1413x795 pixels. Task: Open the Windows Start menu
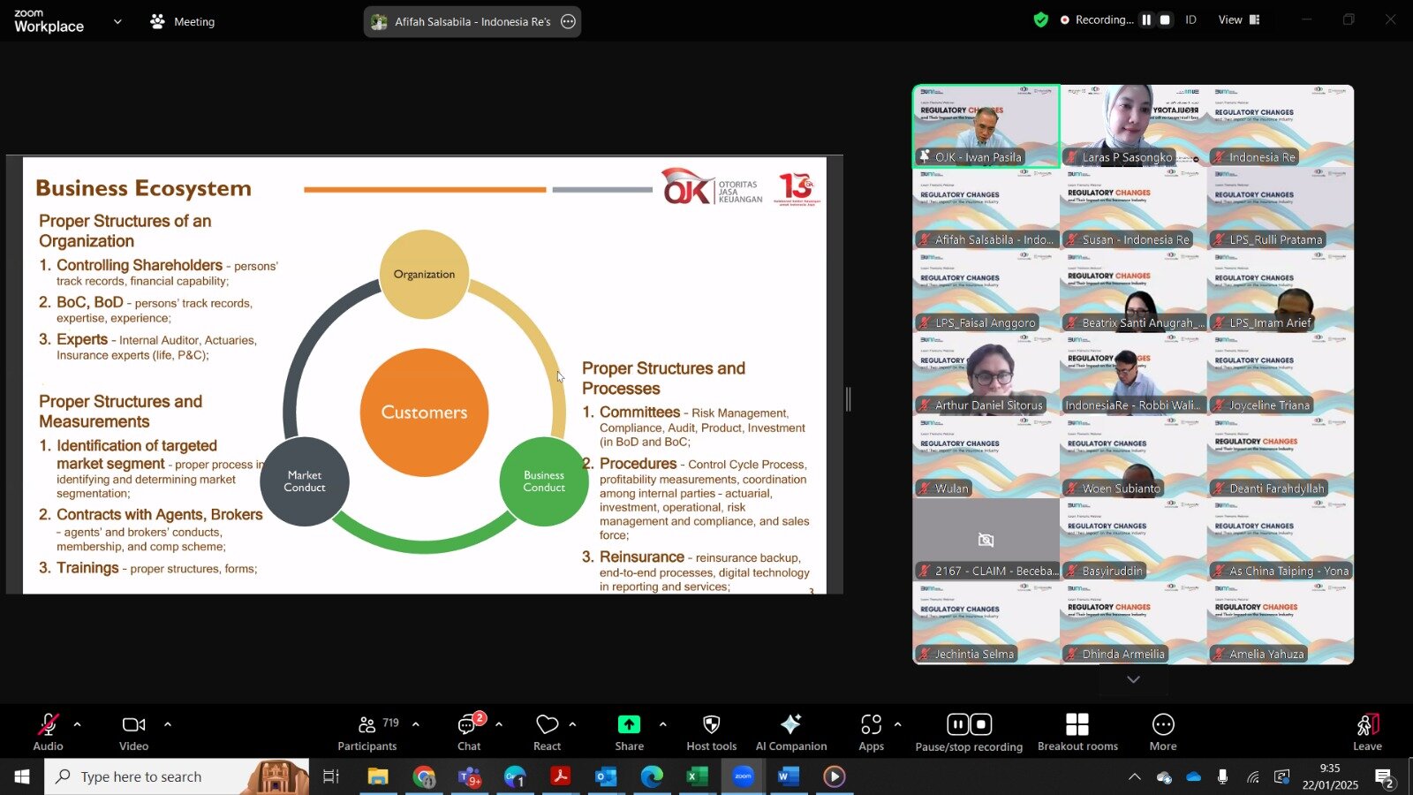tap(22, 776)
